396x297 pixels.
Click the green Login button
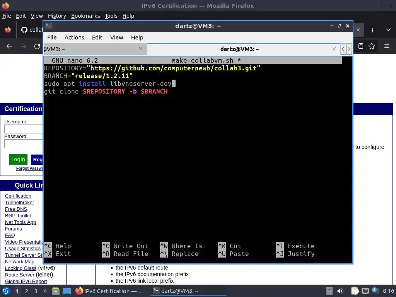coord(18,159)
